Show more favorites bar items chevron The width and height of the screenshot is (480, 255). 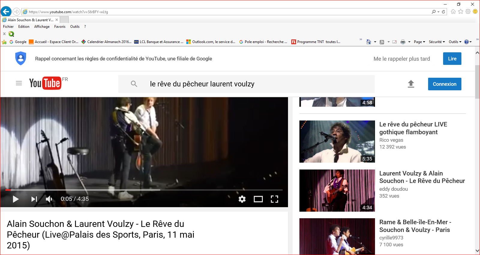click(x=361, y=39)
